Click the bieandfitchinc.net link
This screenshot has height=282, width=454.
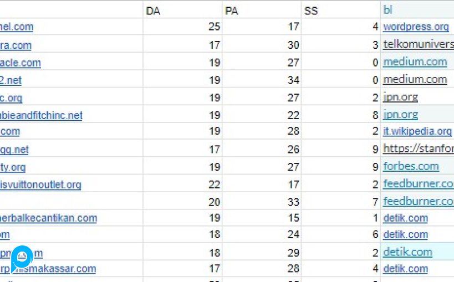(42, 115)
